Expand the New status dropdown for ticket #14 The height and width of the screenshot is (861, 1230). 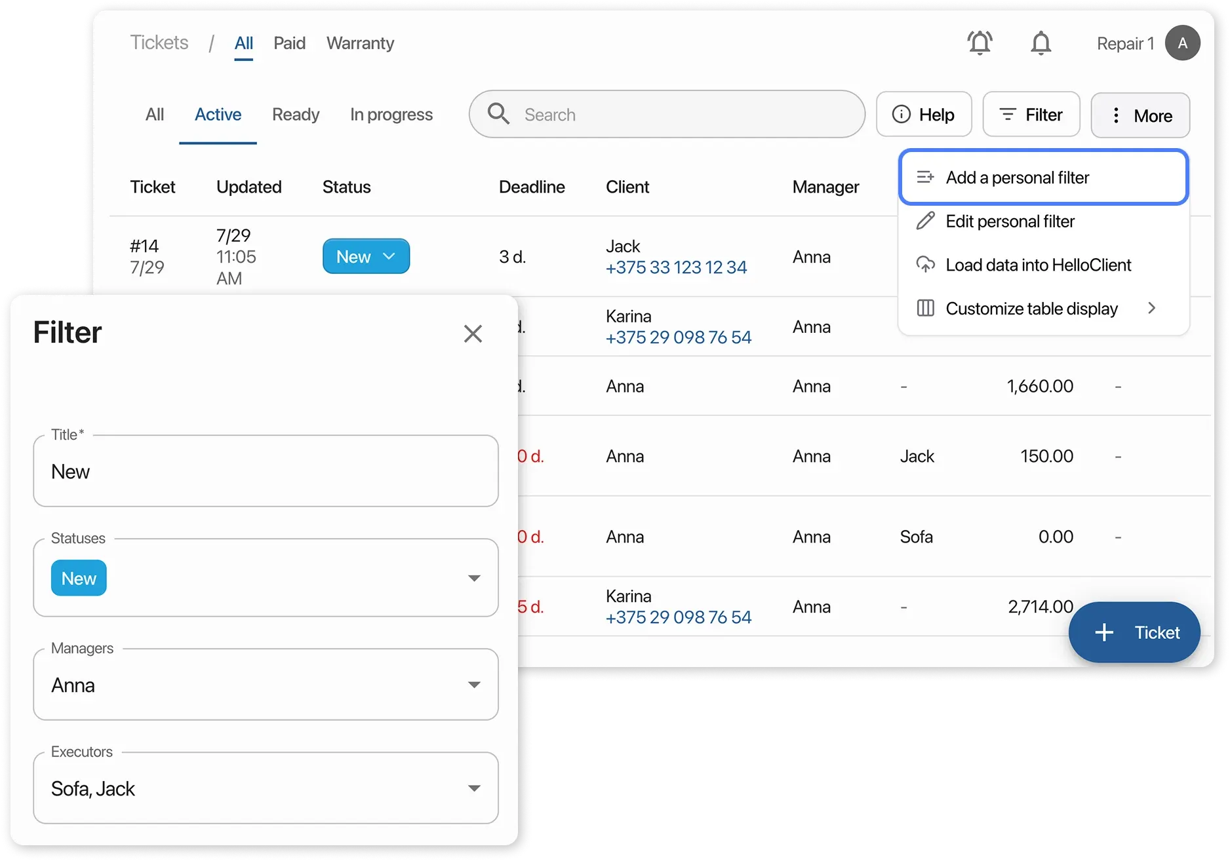(390, 256)
